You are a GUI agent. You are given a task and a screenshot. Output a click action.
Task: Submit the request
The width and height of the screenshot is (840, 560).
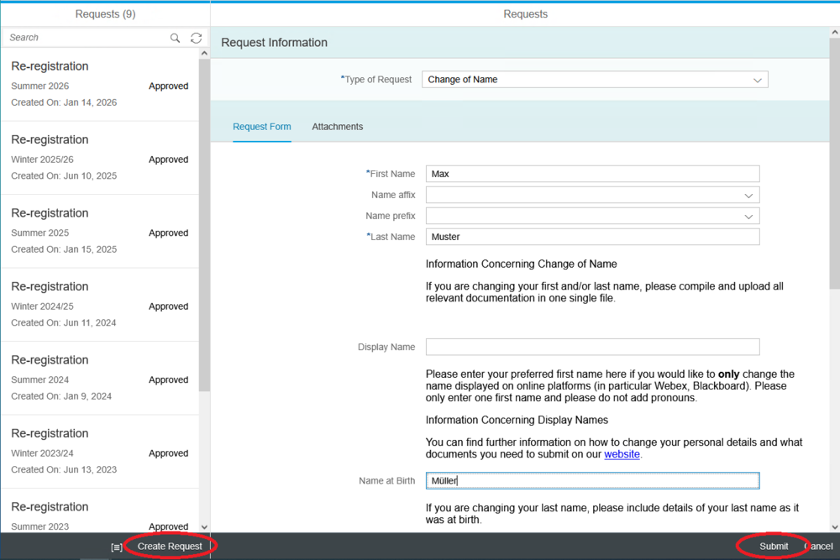tap(774, 546)
